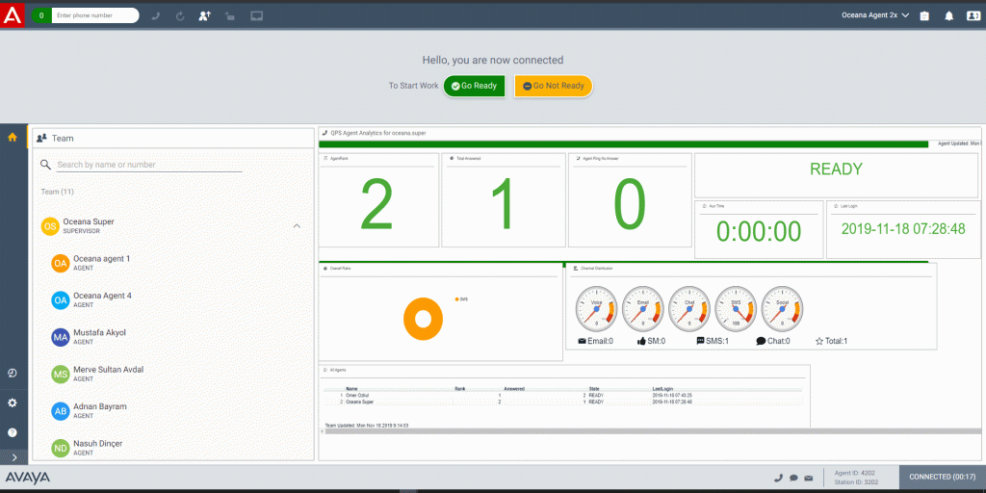Click the Agent ID: 4202 label
986x493 pixels.
[x=854, y=473]
